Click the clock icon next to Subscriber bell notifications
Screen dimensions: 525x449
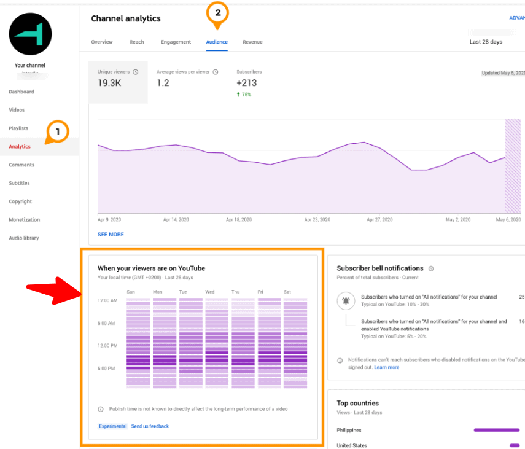pyautogui.click(x=431, y=268)
